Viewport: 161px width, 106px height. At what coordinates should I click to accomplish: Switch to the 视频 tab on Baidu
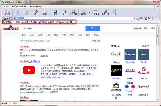pos(40,35)
